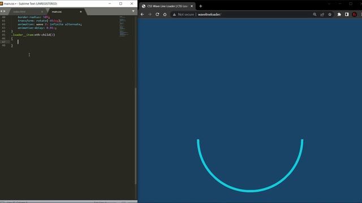Share this page from the address bar
Image resolution: width=362 pixels, height=203 pixels.
coord(322,14)
